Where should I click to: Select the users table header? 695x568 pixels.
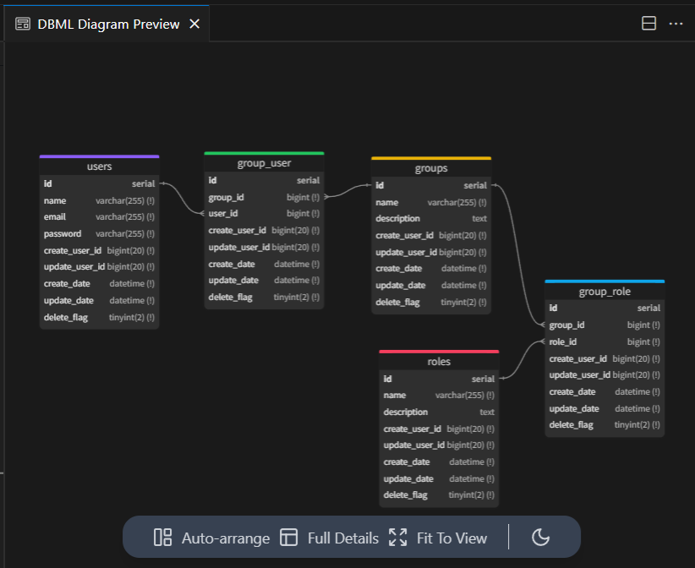[x=99, y=167]
